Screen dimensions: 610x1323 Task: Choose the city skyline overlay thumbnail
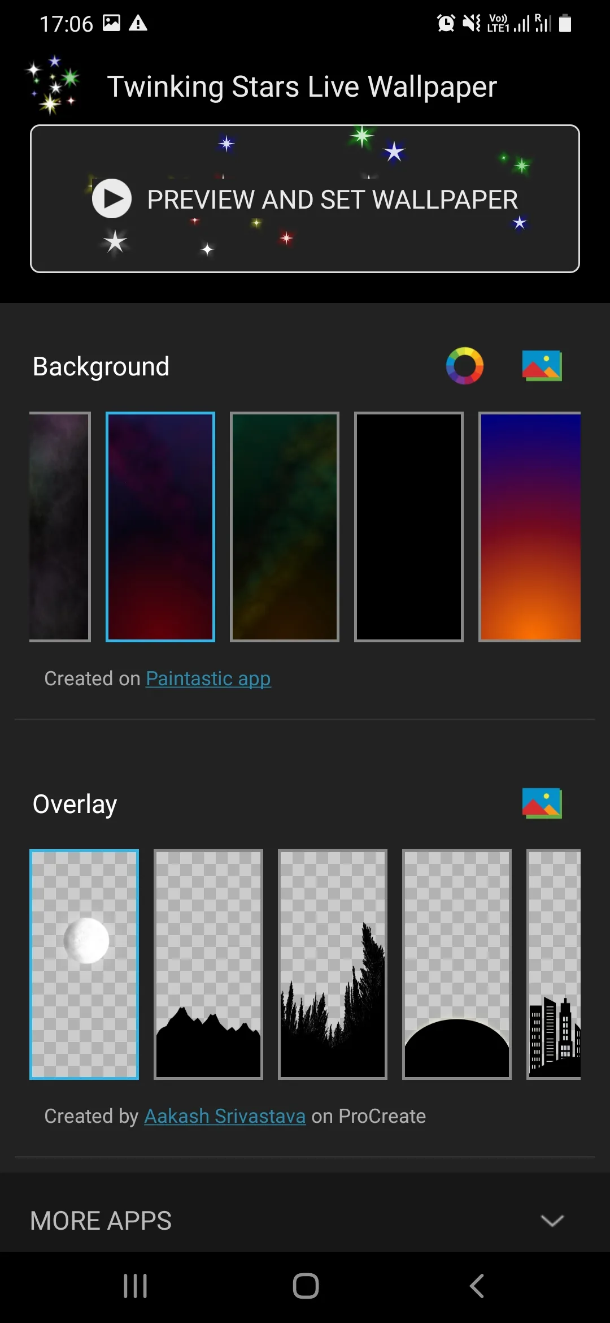pyautogui.click(x=554, y=965)
